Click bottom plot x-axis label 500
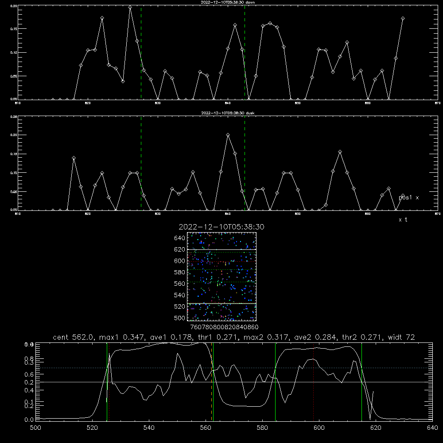This screenshot has height=443, width=443. tap(35, 428)
